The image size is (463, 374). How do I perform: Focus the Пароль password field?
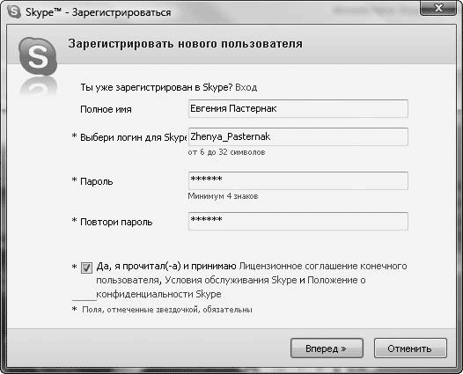298,180
